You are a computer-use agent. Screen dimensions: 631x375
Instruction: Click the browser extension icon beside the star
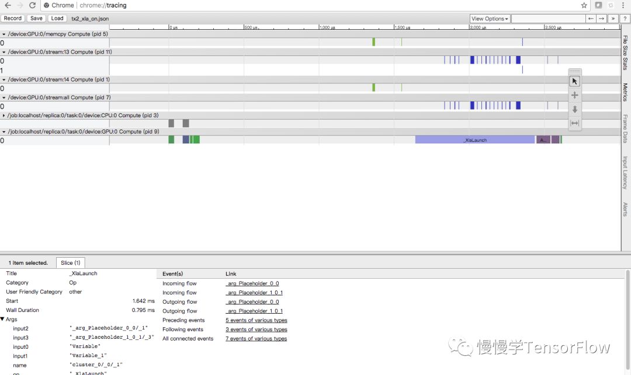pos(598,5)
